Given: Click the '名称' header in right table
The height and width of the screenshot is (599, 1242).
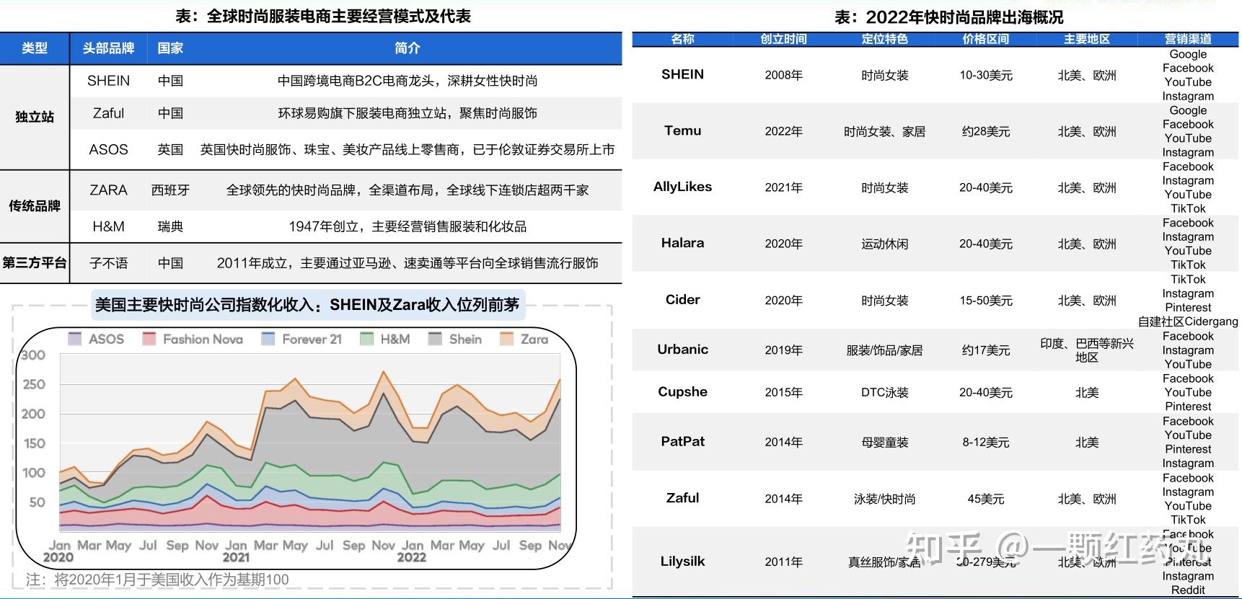Looking at the screenshot, I should 682,39.
